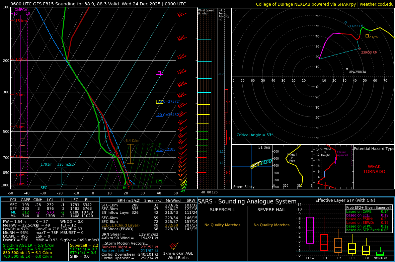Click the SEVERE HAIL column header

(271, 209)
